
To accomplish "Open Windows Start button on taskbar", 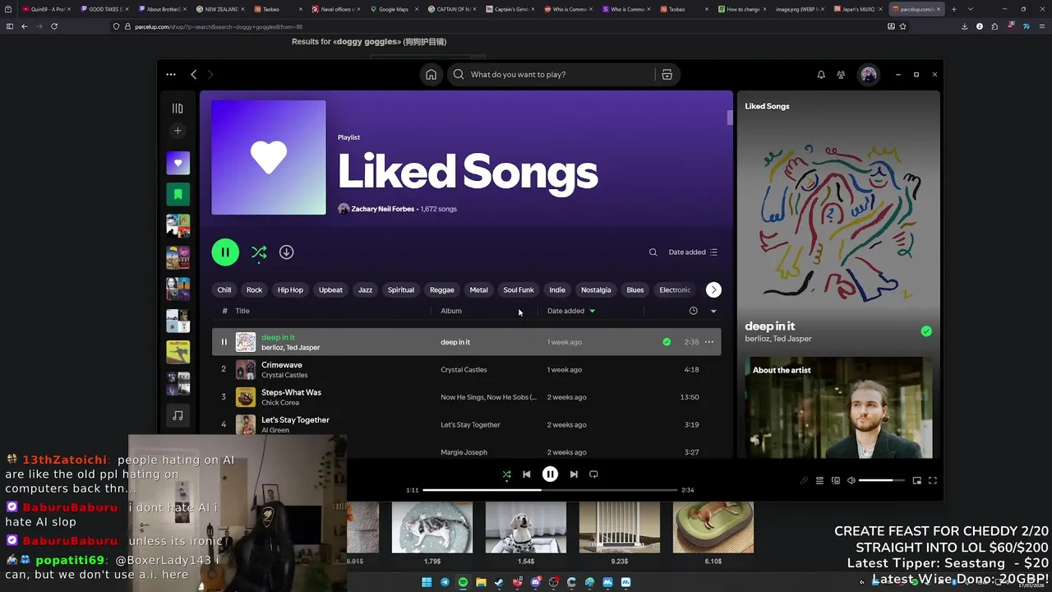I will click(x=427, y=582).
